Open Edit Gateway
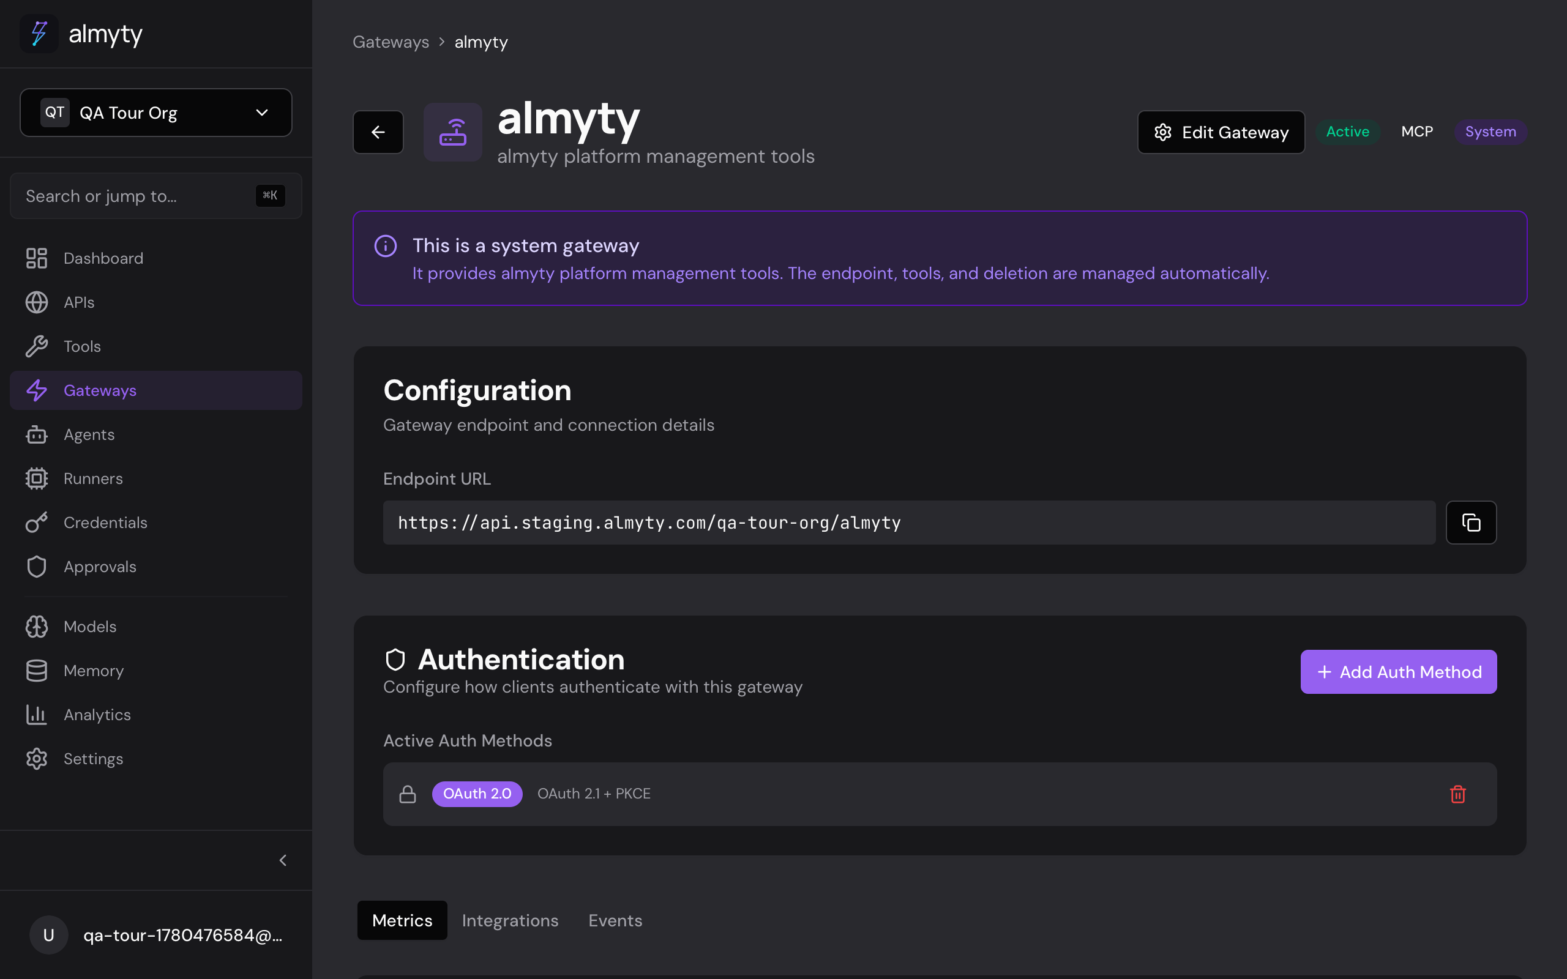 point(1221,132)
